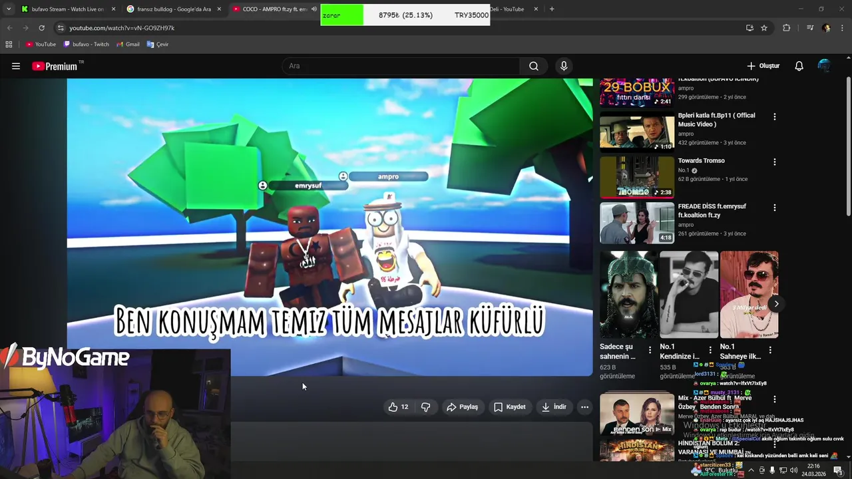Open Chrome profile avatar in toolbar
Image resolution: width=852 pixels, height=479 pixels.
(x=826, y=28)
